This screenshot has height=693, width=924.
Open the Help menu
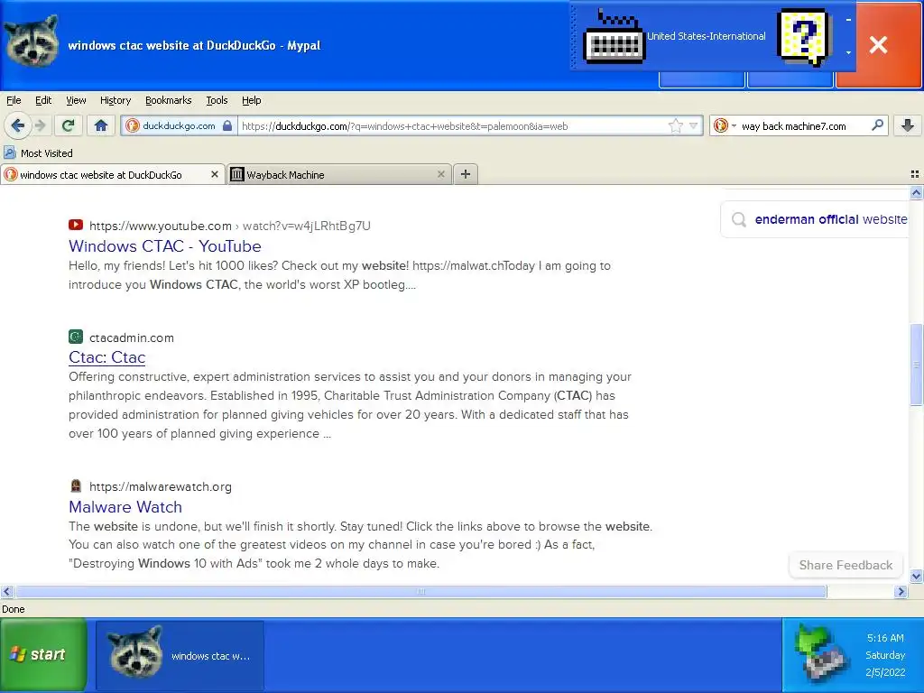point(252,100)
